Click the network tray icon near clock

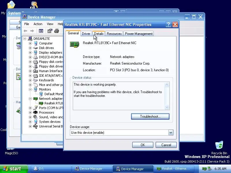204,169
